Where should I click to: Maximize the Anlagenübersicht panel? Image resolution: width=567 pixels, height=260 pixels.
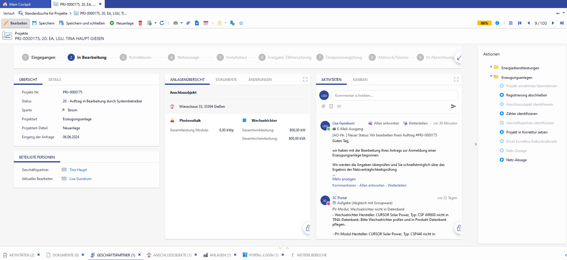coord(305,79)
